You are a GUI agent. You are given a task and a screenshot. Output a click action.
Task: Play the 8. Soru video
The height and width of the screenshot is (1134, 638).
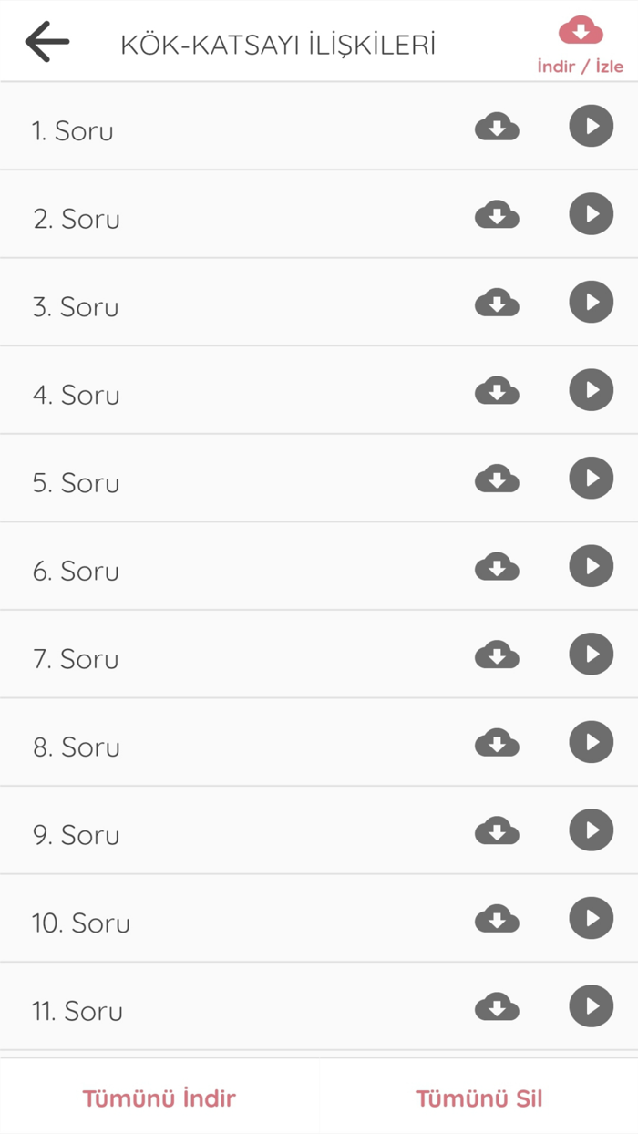(x=591, y=742)
